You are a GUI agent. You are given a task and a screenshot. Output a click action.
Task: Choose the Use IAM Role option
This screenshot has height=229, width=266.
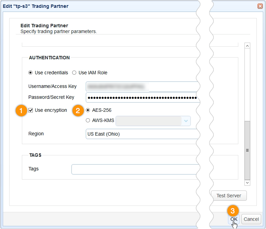click(74, 73)
